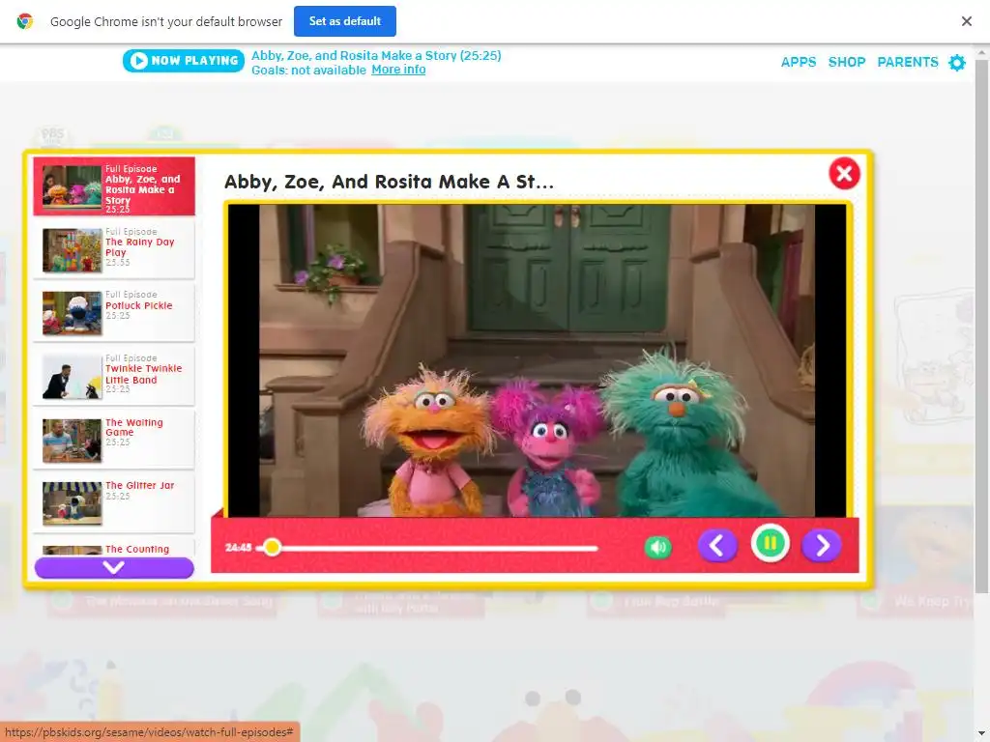The width and height of the screenshot is (990, 742).
Task: Click Twinkle Twinkle Little Band title text
Action: click(x=143, y=374)
